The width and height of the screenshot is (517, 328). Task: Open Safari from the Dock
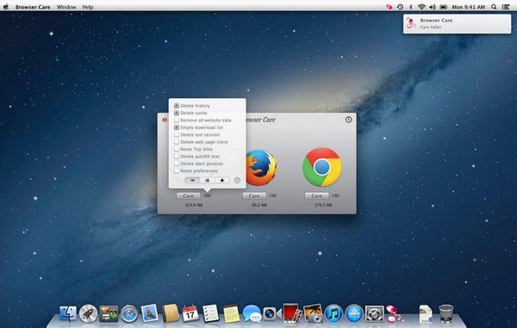(x=129, y=313)
